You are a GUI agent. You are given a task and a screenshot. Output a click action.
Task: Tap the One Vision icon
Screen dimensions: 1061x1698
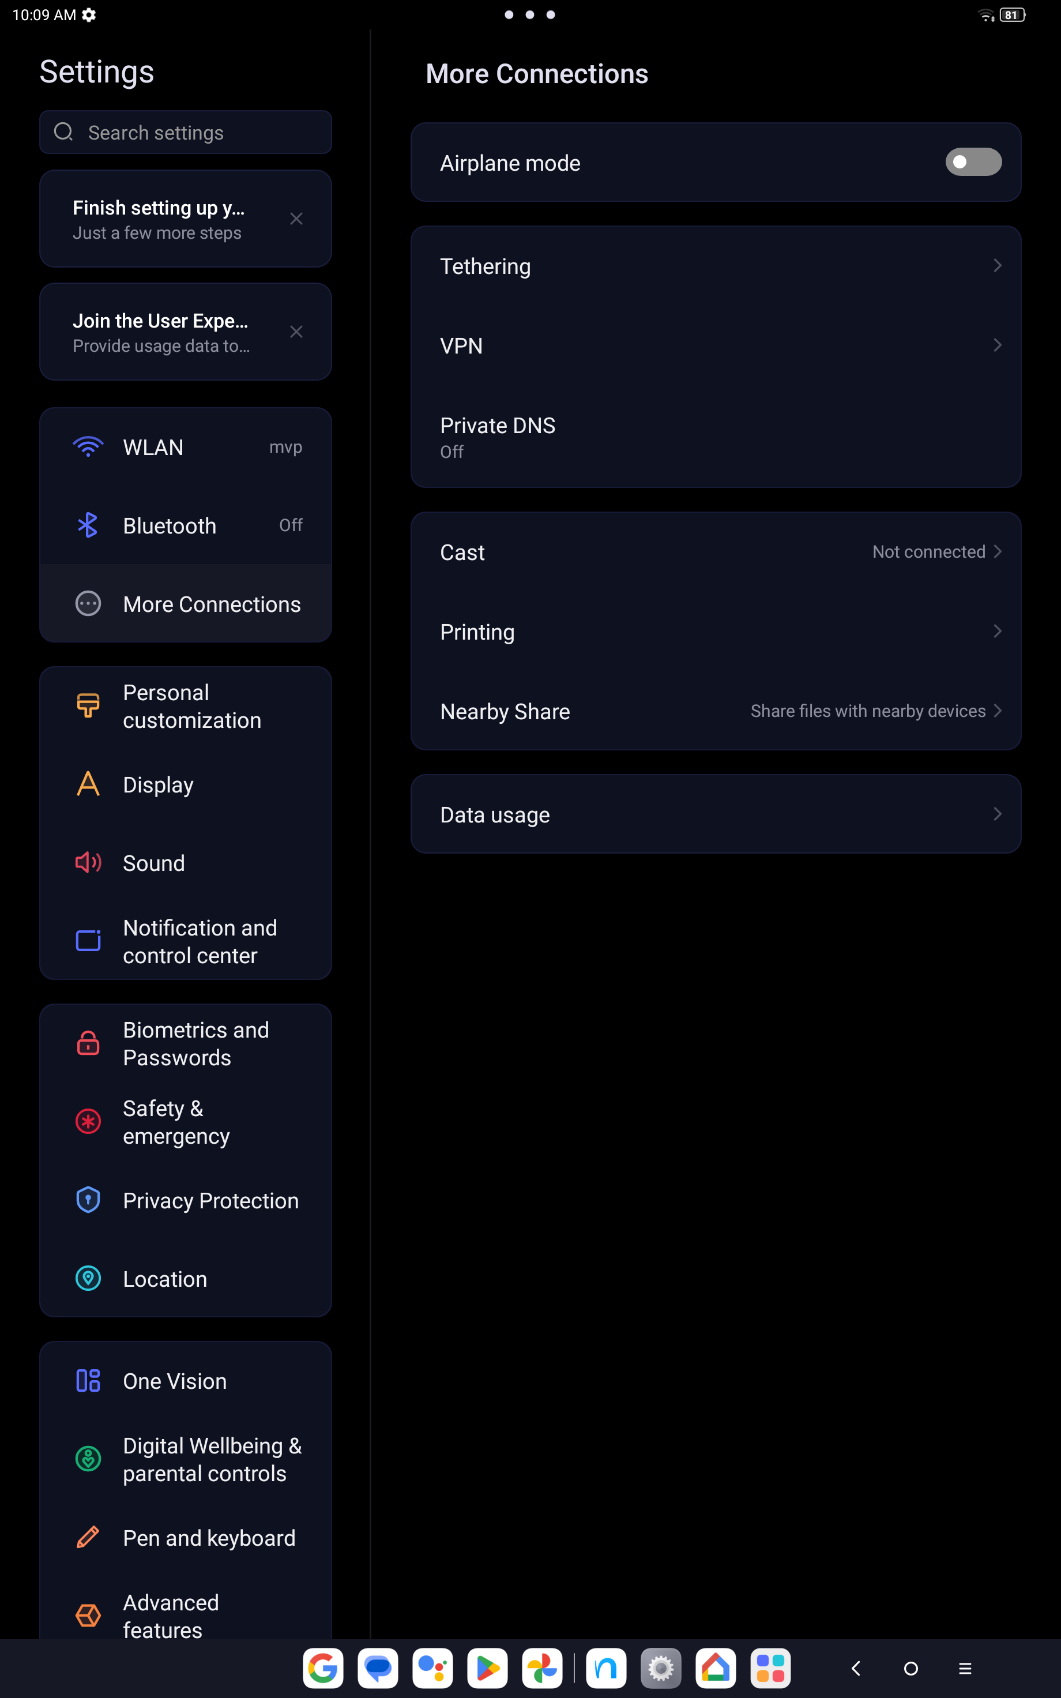[88, 1380]
